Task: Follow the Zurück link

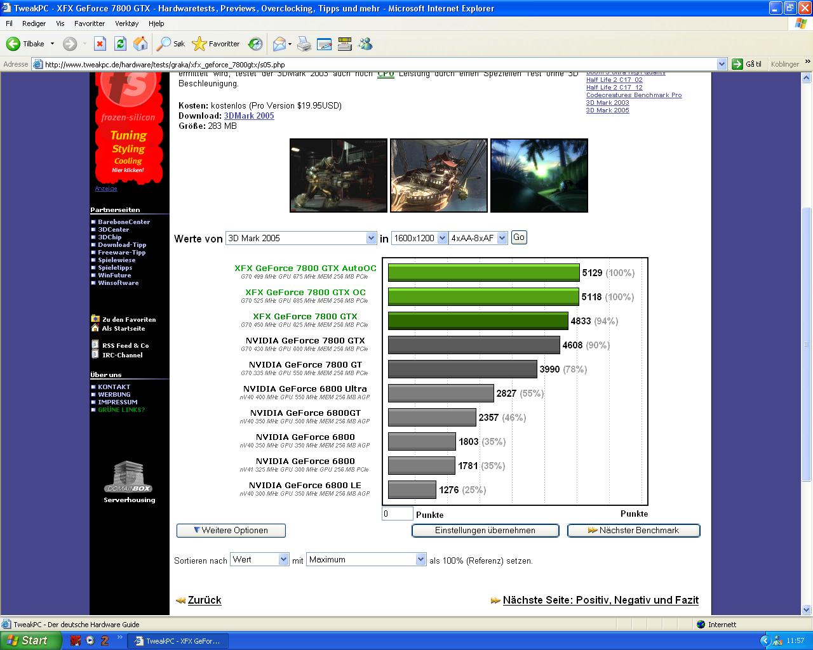Action: coord(205,600)
